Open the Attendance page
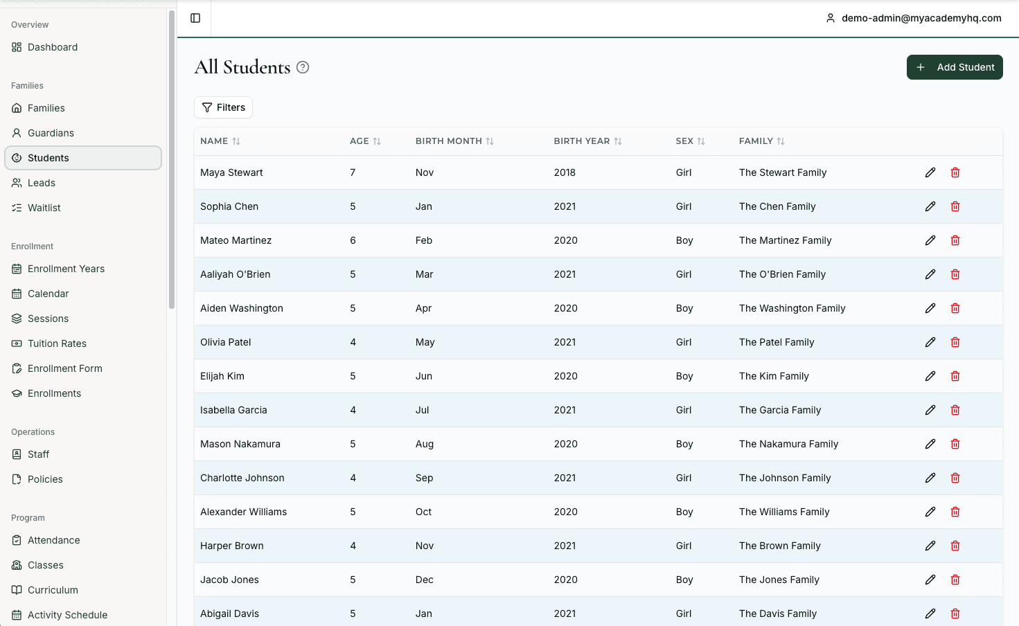Screen dimensions: 1019x626 pyautogui.click(x=53, y=540)
